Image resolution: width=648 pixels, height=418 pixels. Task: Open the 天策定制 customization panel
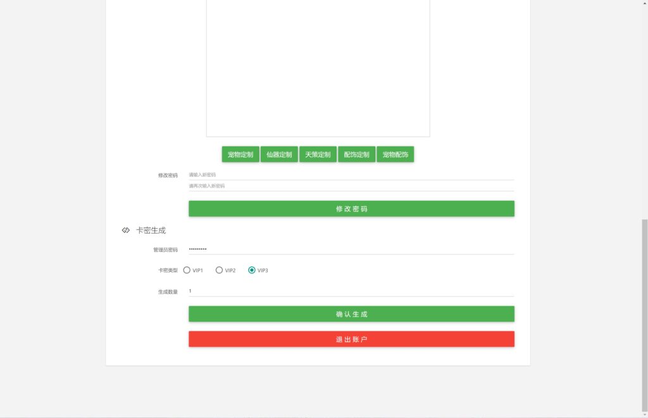[x=318, y=154]
